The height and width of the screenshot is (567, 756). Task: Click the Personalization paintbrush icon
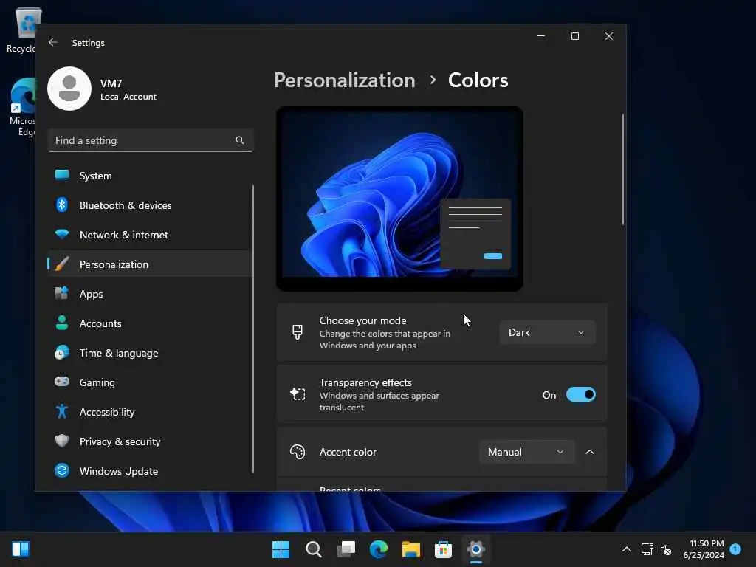[x=62, y=264]
